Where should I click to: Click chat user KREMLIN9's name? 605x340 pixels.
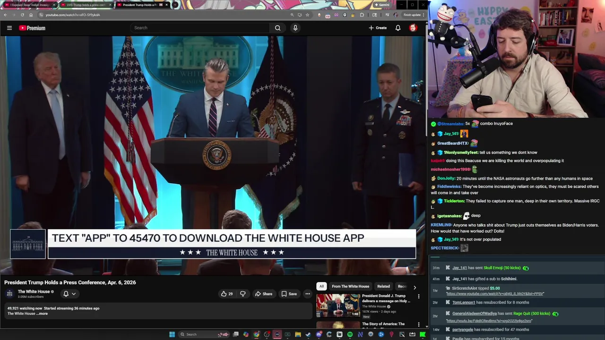pos(441,225)
